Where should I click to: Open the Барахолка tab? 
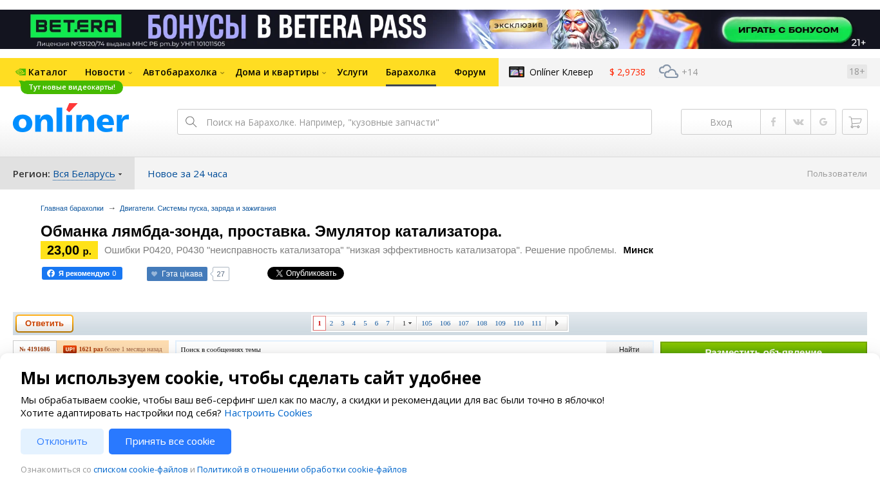(x=411, y=72)
